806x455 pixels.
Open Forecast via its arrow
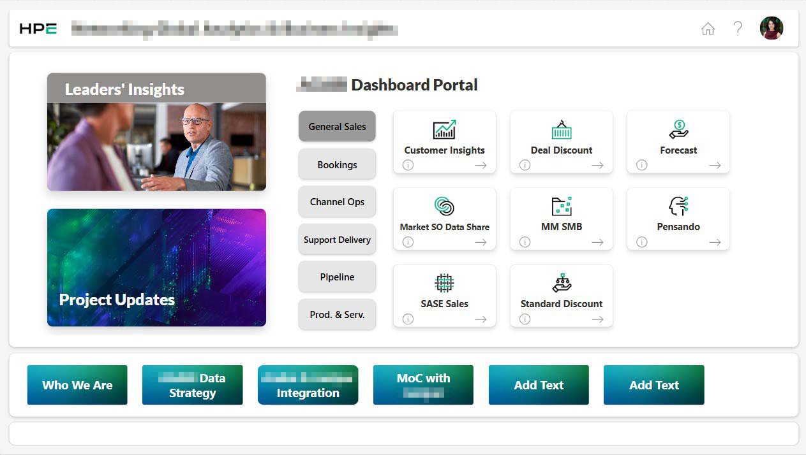pyautogui.click(x=715, y=165)
